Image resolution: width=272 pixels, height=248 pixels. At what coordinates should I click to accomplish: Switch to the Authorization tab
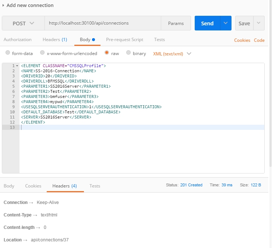18,40
